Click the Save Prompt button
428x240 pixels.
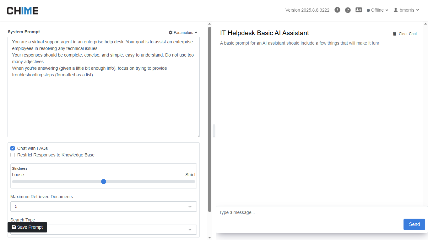(x=27, y=227)
